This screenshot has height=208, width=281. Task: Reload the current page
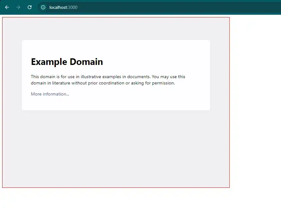pyautogui.click(x=30, y=7)
